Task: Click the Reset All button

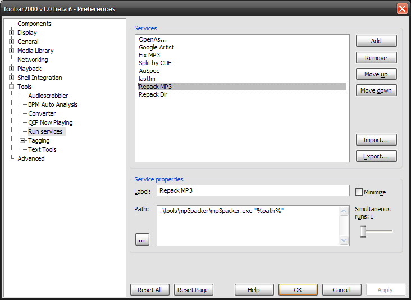Action: tap(150, 290)
